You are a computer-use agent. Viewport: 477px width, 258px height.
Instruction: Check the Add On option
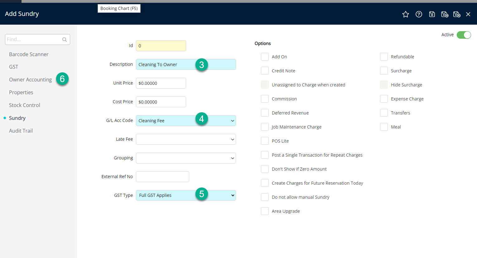click(x=265, y=57)
